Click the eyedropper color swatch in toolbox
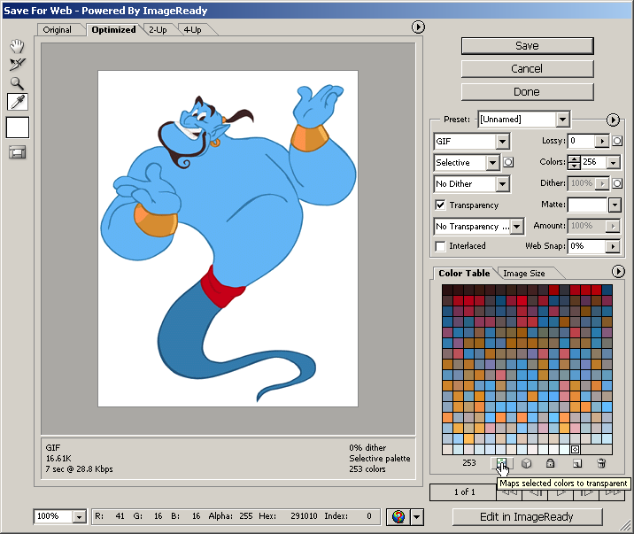634x534 pixels. pyautogui.click(x=18, y=128)
